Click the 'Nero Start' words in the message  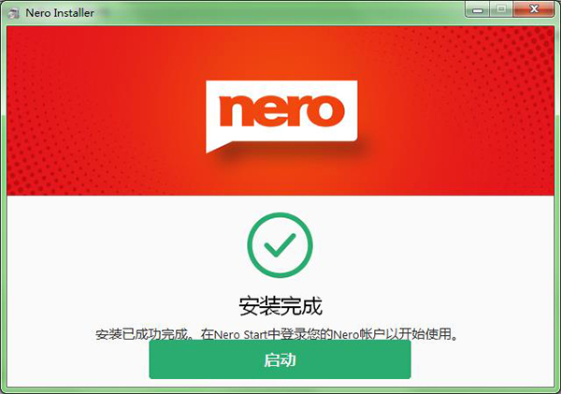click(240, 334)
